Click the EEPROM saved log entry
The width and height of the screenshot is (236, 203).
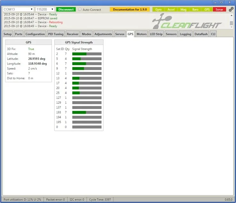pos(31,18)
